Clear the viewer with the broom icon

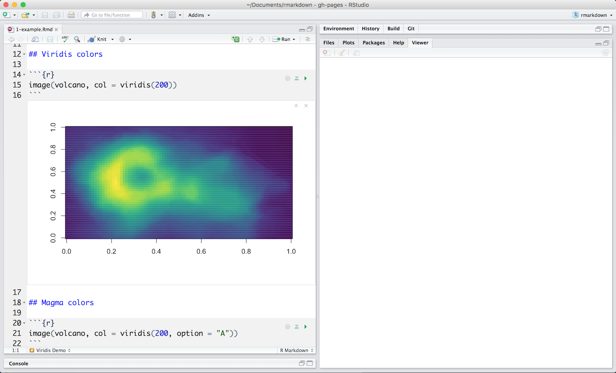click(342, 53)
